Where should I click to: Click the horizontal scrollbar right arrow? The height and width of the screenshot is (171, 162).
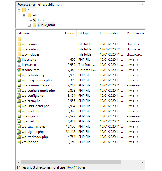tap(143, 162)
